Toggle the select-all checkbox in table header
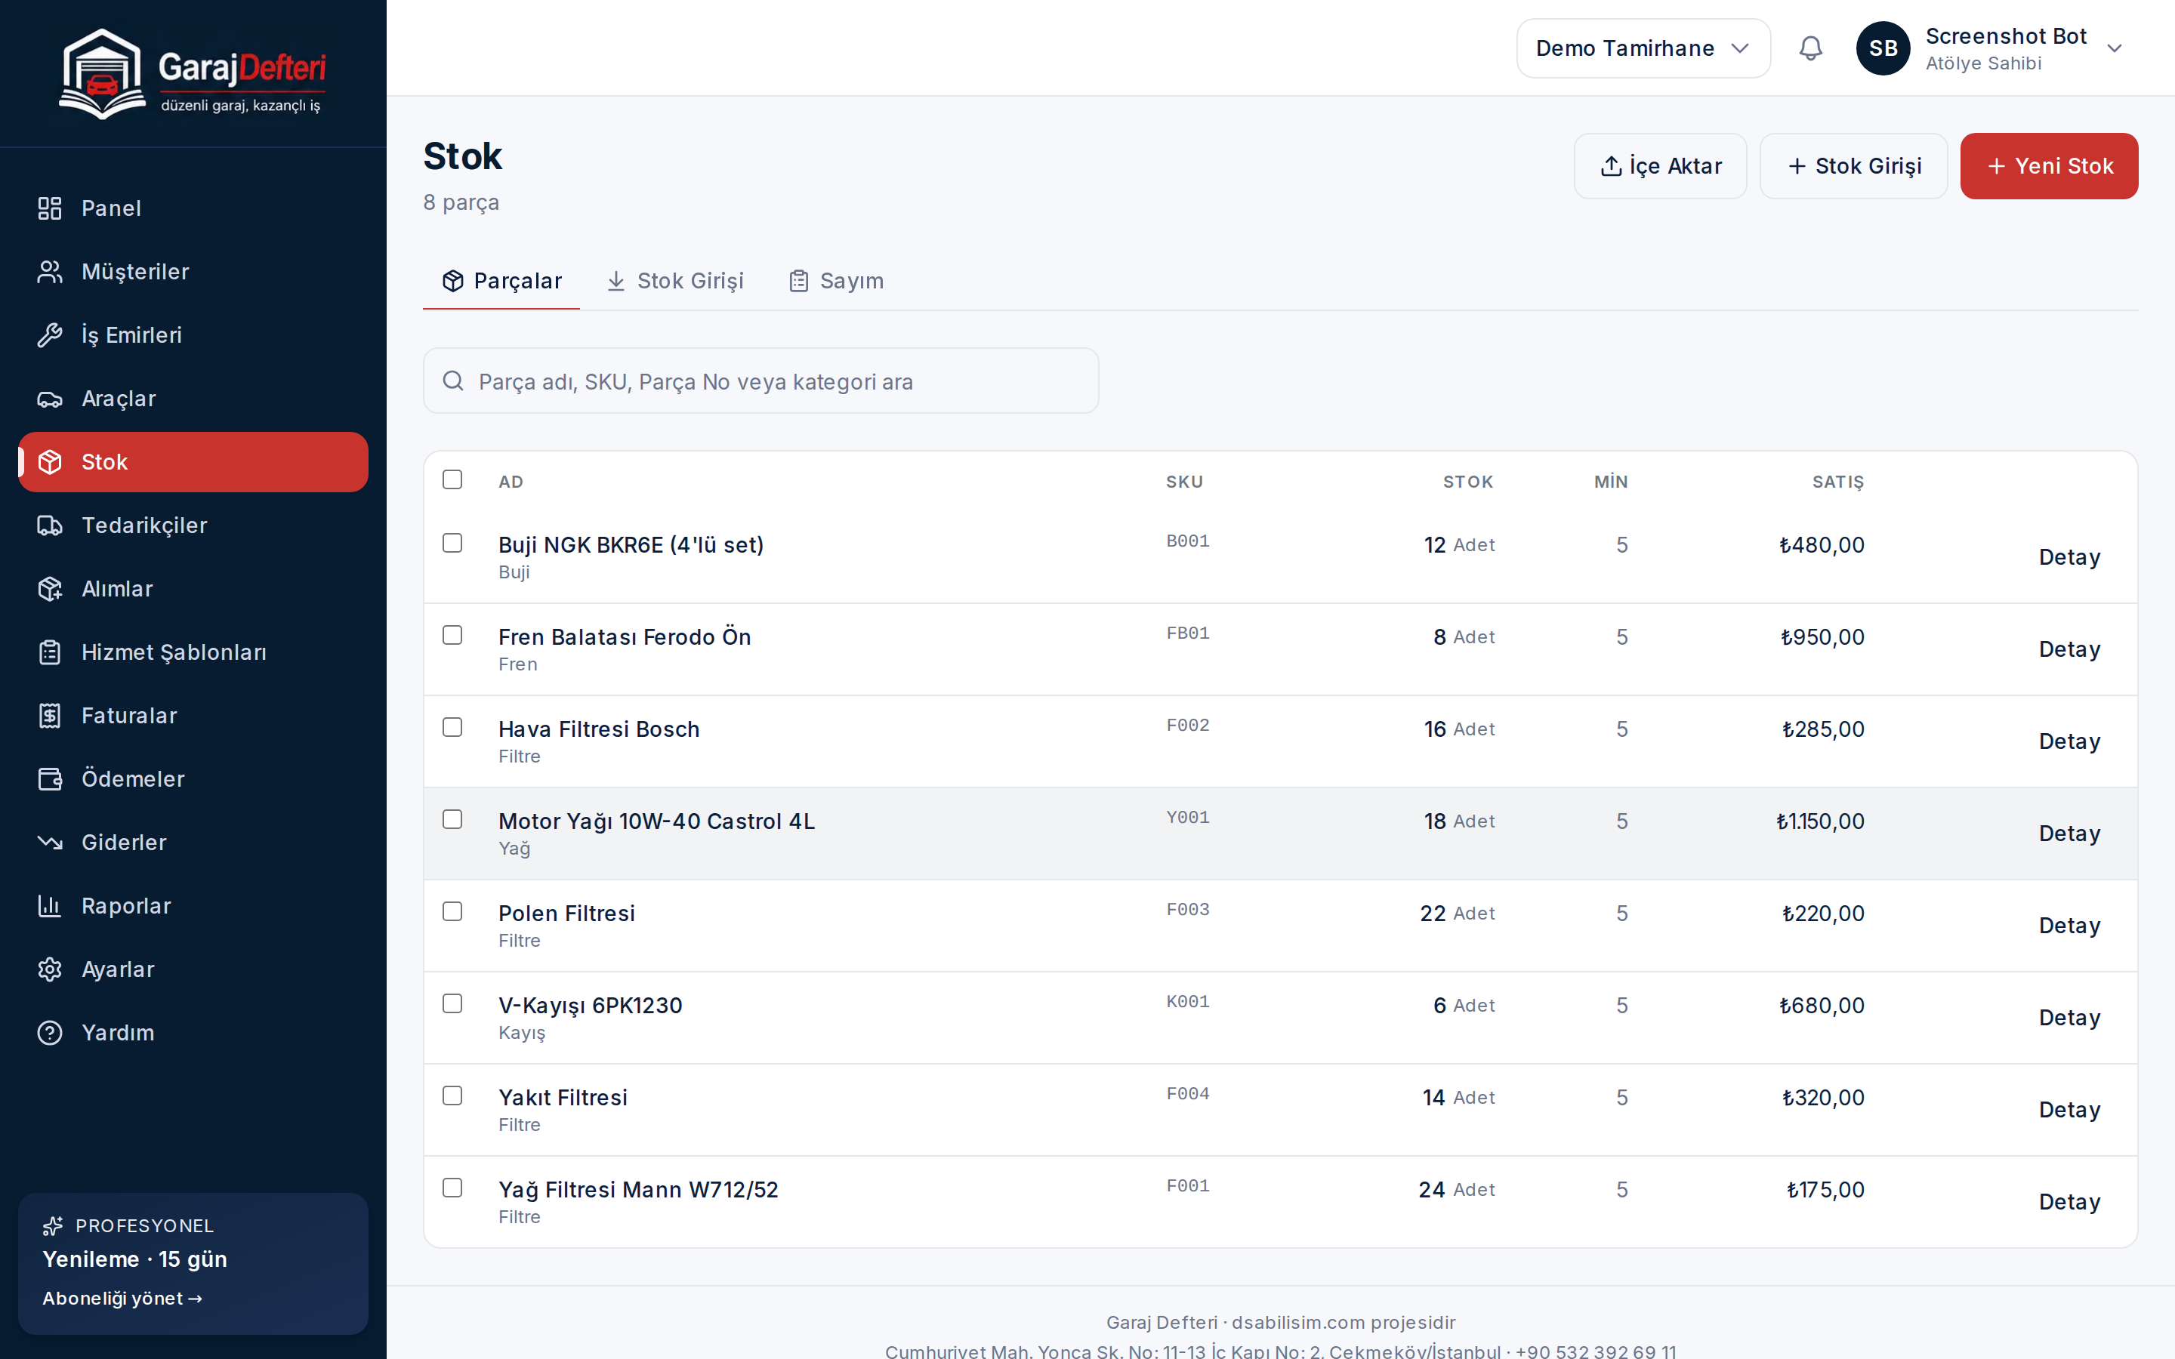The image size is (2175, 1359). (x=452, y=480)
